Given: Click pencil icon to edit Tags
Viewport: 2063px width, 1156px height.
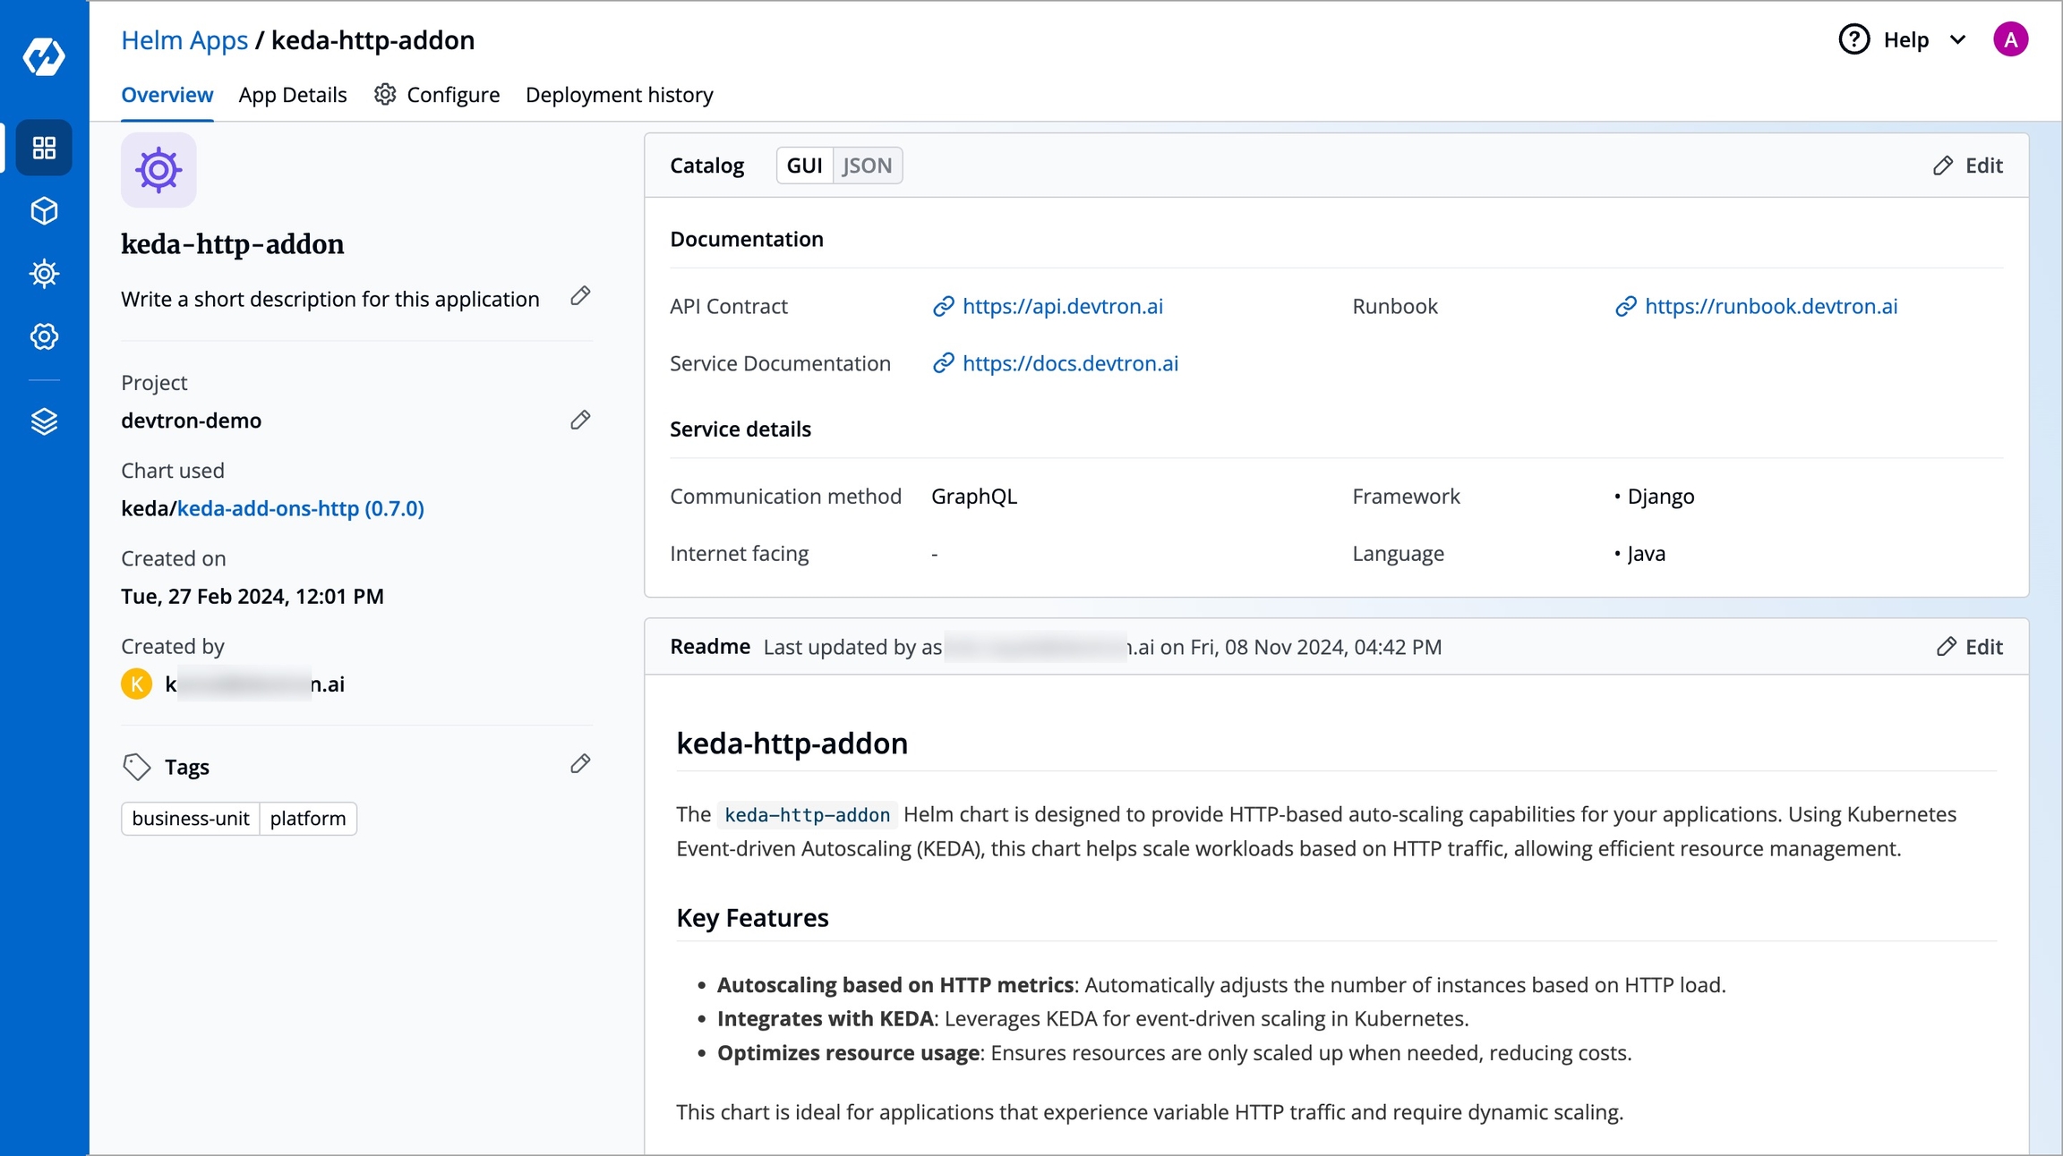Looking at the screenshot, I should [x=580, y=763].
